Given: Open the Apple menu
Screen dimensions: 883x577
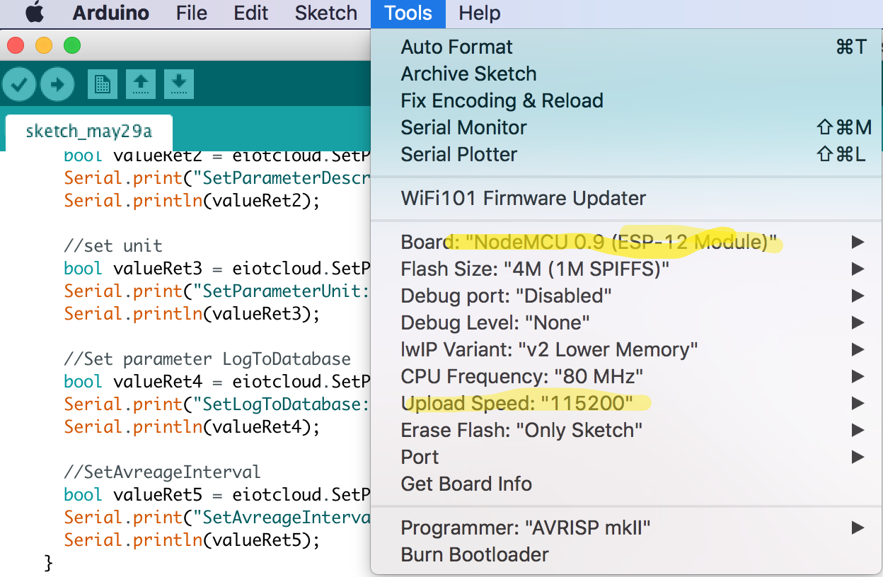Looking at the screenshot, I should pos(34,13).
